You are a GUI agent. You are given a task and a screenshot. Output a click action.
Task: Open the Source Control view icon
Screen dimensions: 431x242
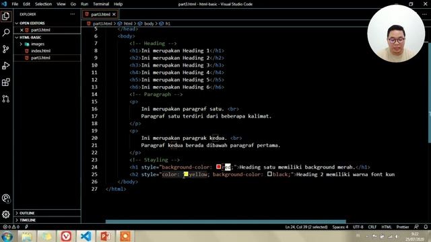click(6, 49)
